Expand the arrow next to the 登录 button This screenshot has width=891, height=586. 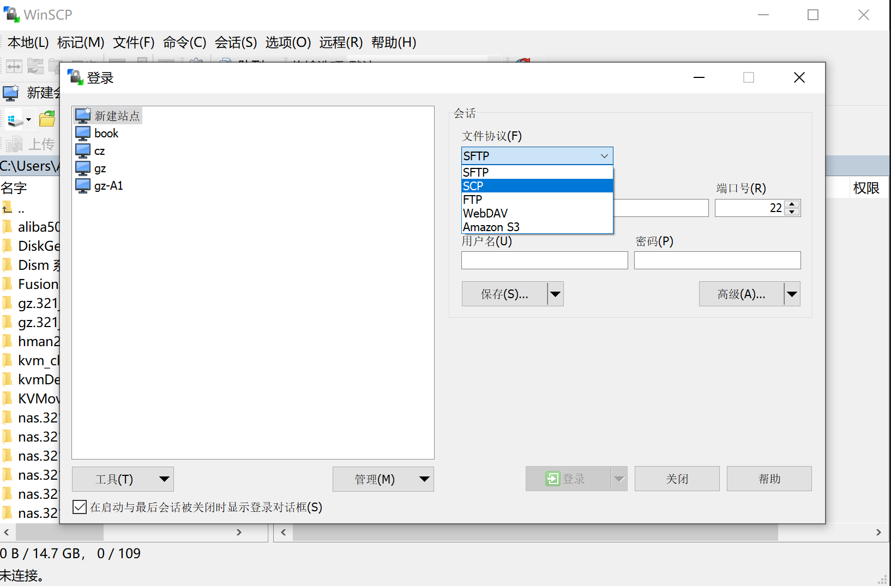619,479
